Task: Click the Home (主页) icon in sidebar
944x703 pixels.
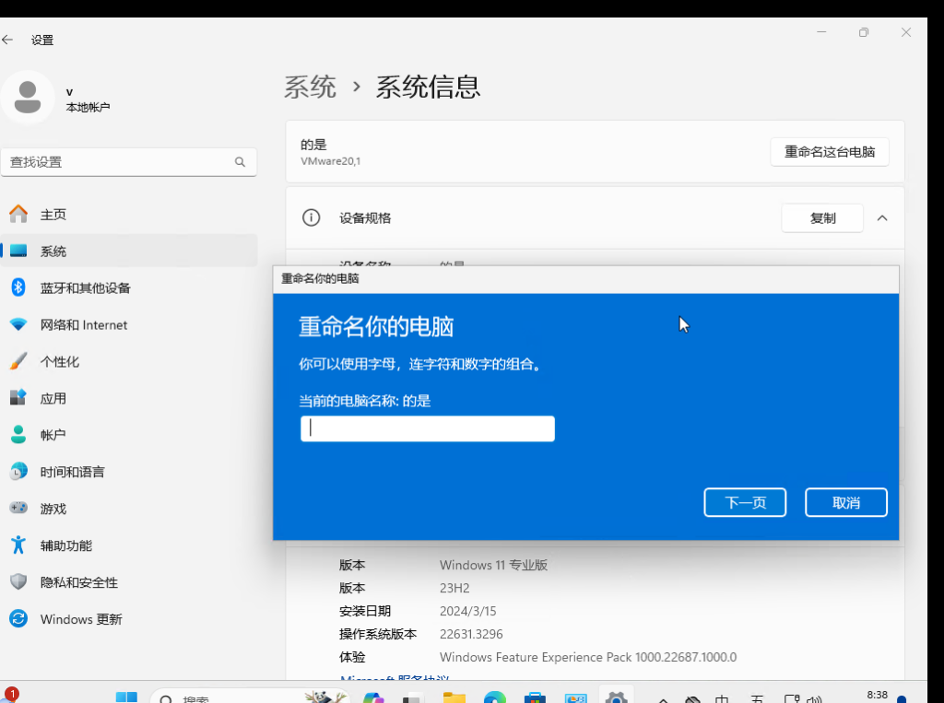Action: pyautogui.click(x=18, y=215)
